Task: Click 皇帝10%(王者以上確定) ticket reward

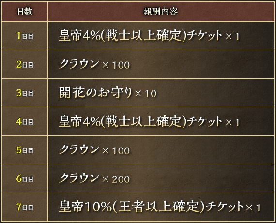Action: click(x=160, y=207)
